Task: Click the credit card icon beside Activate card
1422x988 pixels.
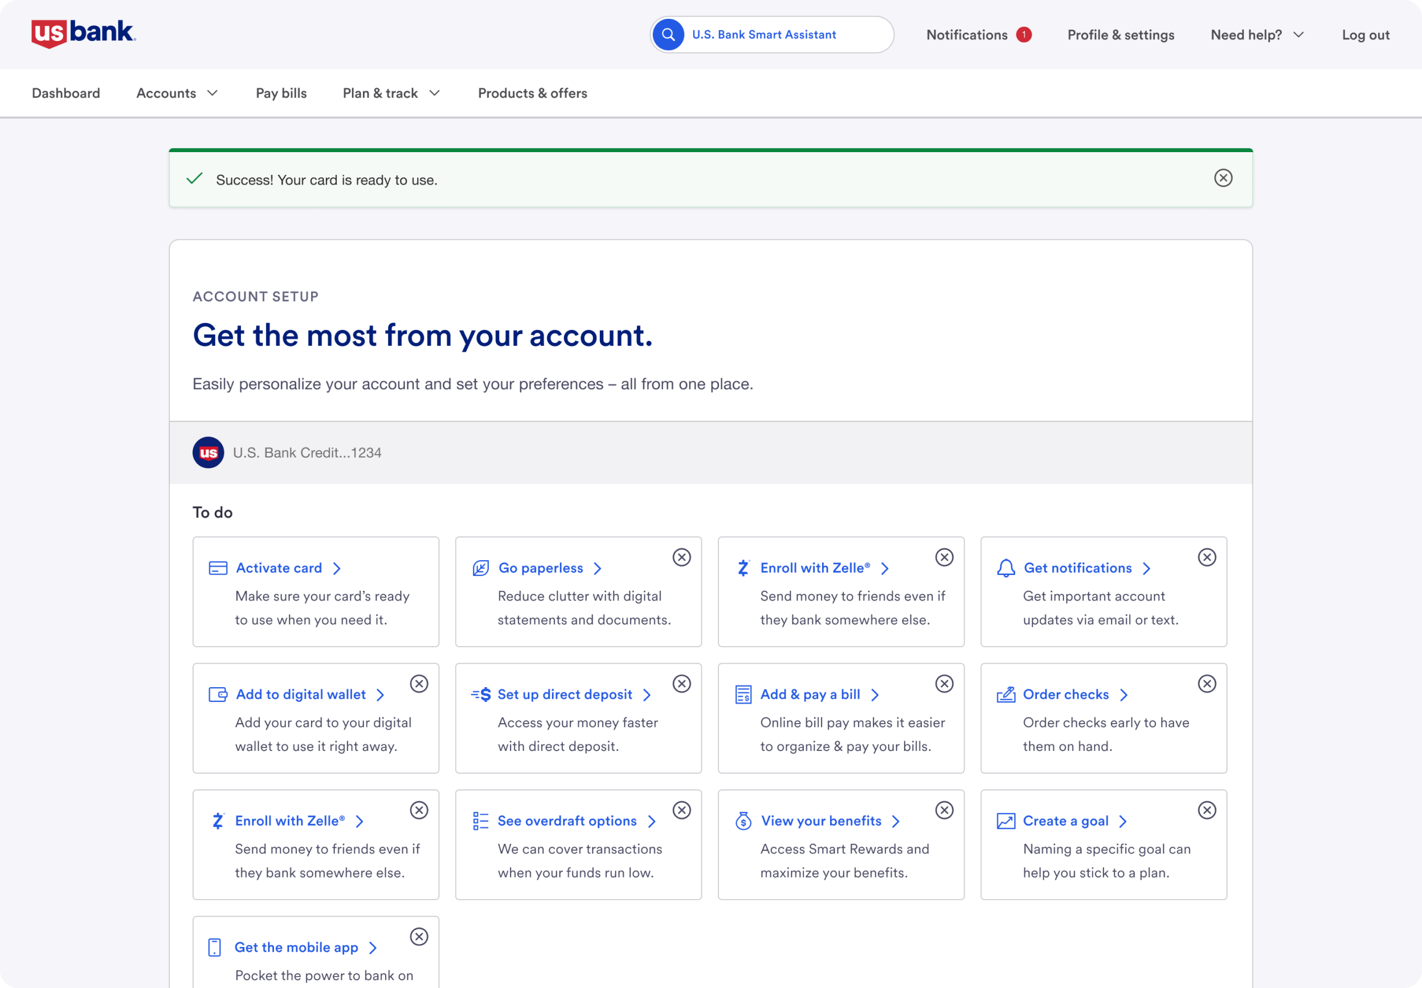Action: (x=218, y=568)
